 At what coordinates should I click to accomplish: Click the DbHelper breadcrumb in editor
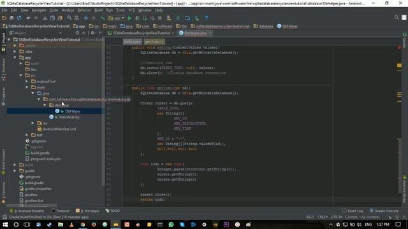pyautogui.click(x=132, y=42)
